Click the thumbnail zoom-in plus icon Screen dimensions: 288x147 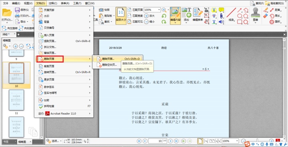click(x=15, y=46)
